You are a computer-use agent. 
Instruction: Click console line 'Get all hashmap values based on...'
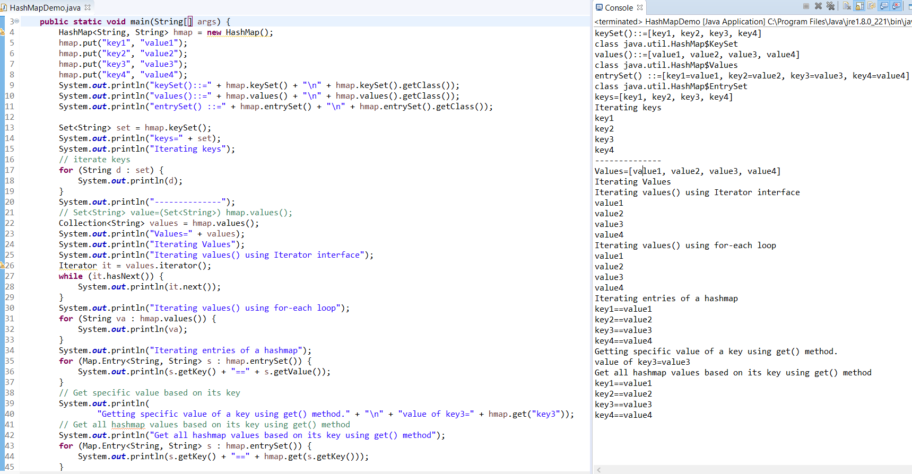(733, 372)
